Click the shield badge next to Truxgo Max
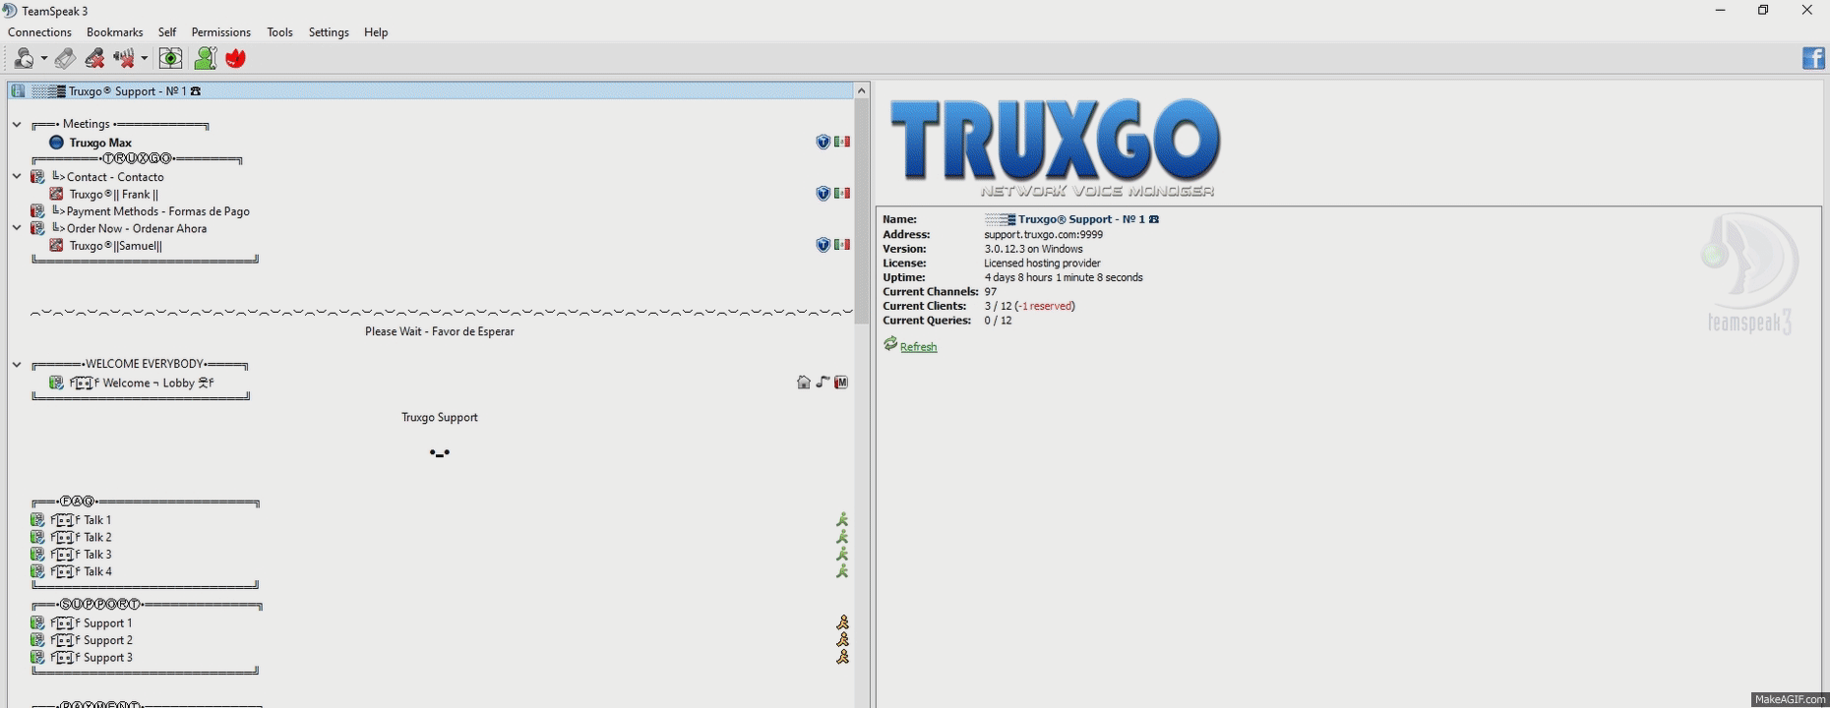The height and width of the screenshot is (708, 1830). click(823, 143)
